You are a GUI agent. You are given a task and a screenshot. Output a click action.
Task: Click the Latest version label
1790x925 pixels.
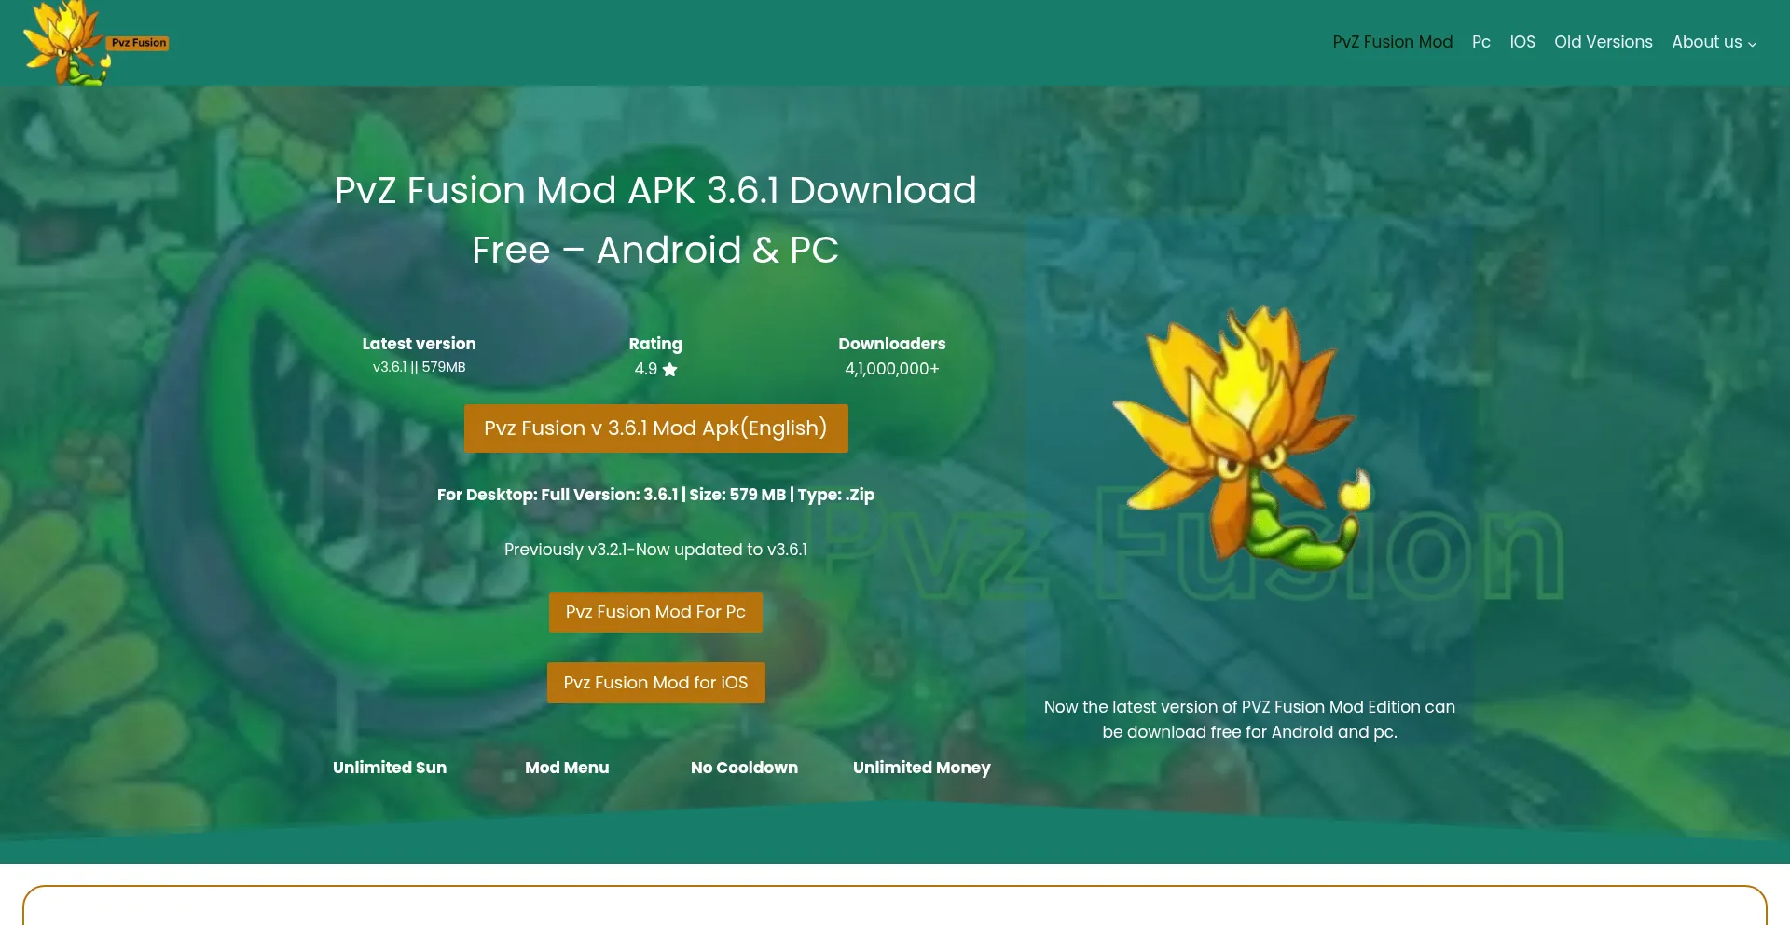click(x=419, y=344)
